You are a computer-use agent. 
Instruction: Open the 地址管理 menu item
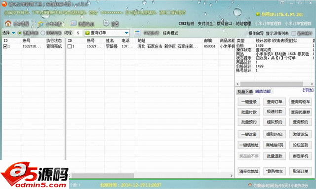(243, 24)
